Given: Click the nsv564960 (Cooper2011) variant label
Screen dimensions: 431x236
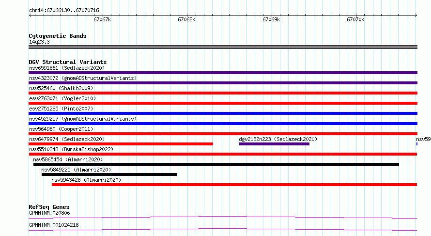Looking at the screenshot, I should (61, 129).
